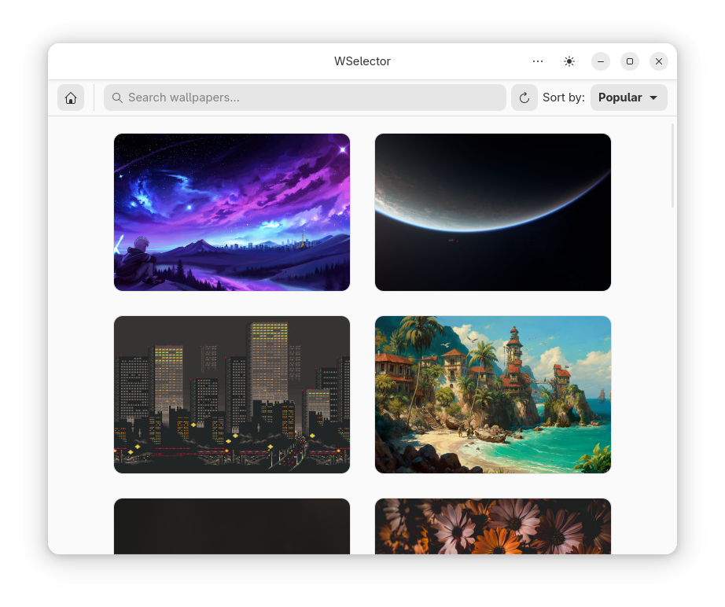Minimize the WSelector window

601,61
